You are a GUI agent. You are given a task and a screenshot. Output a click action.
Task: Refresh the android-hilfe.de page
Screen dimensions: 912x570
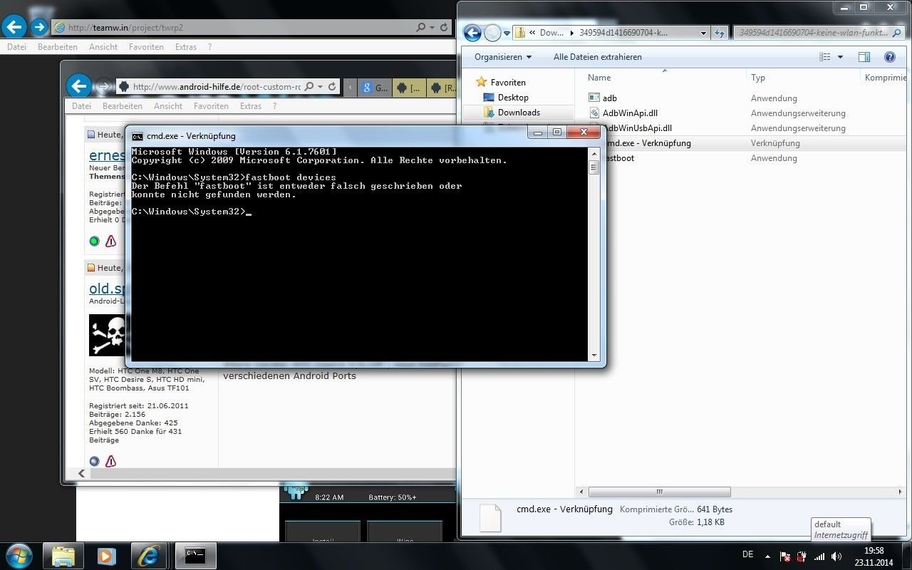click(x=333, y=87)
